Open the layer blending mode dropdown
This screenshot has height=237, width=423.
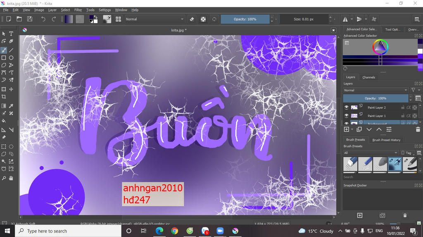point(375,90)
